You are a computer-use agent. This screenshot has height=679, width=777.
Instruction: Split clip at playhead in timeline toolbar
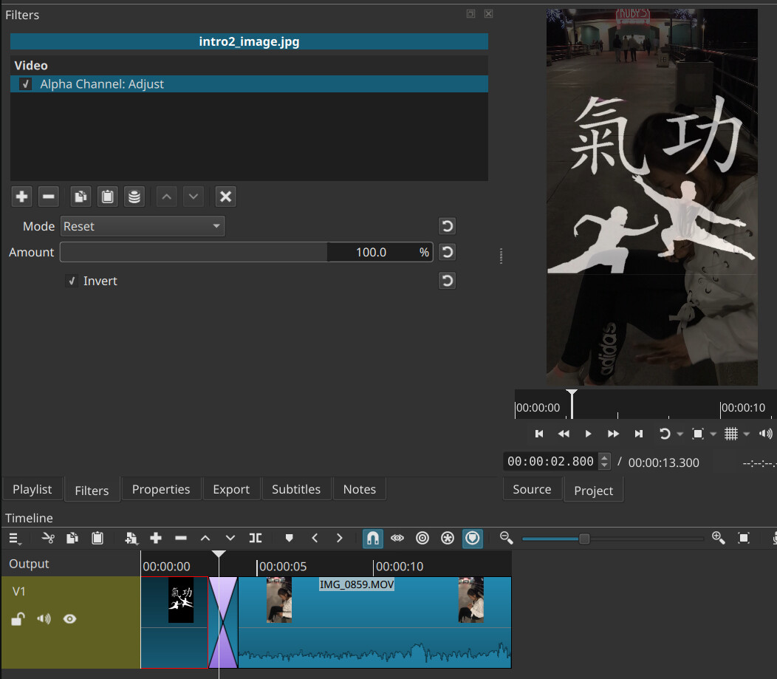256,538
